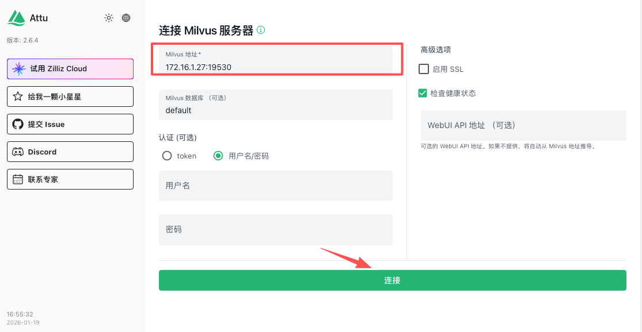The width and height of the screenshot is (642, 332).
Task: Click the calendar icon for contacting experts
Action: pos(18,179)
